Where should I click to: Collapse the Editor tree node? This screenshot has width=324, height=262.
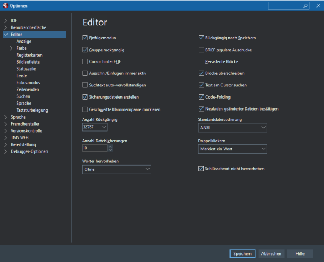pyautogui.click(x=5, y=35)
